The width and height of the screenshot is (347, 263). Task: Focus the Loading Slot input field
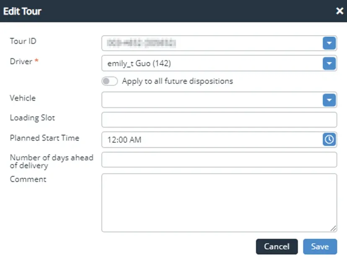219,119
